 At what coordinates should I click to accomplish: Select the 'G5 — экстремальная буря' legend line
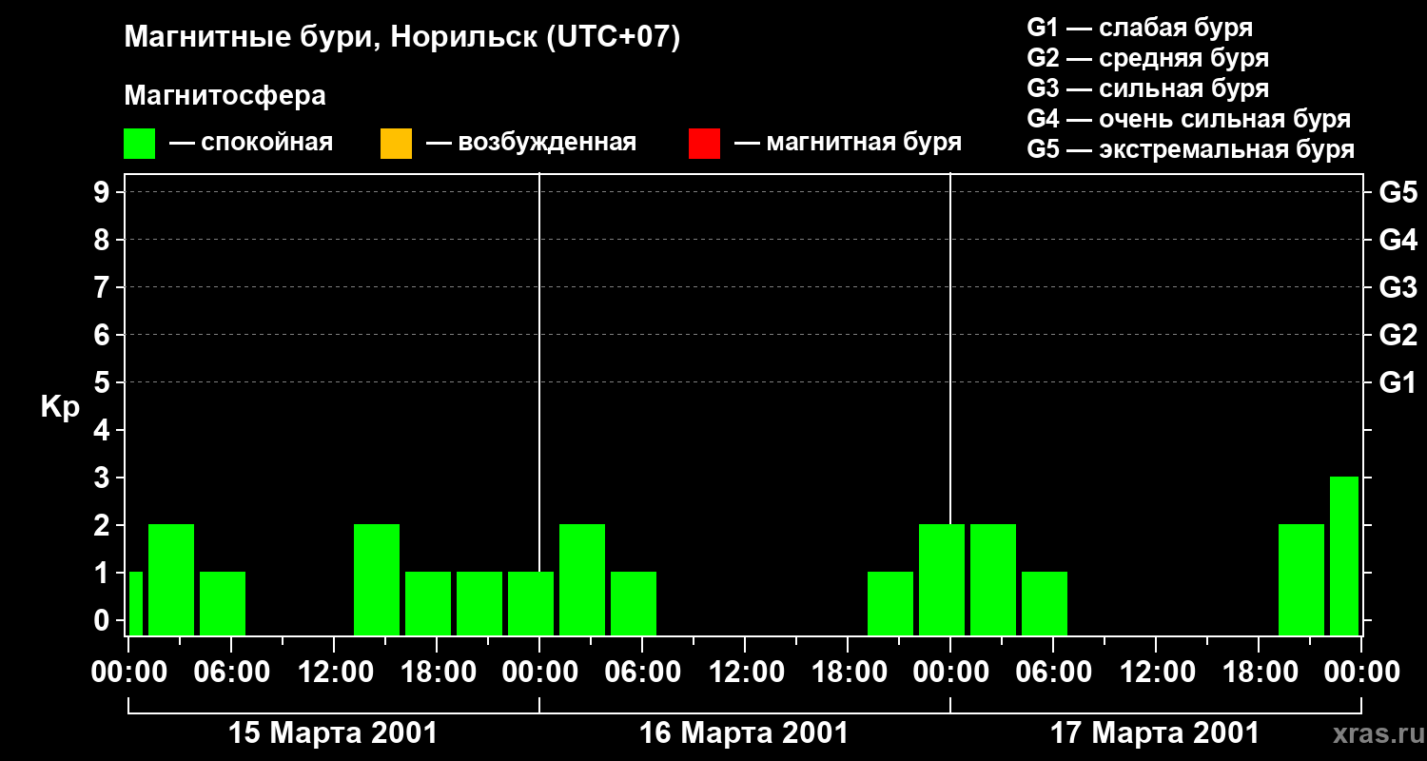click(1191, 149)
